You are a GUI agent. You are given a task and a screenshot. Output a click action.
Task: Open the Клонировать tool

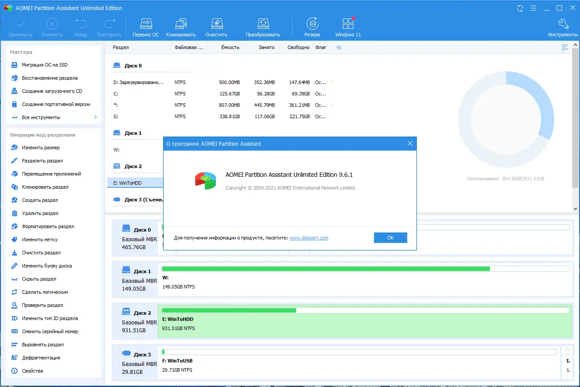[181, 26]
